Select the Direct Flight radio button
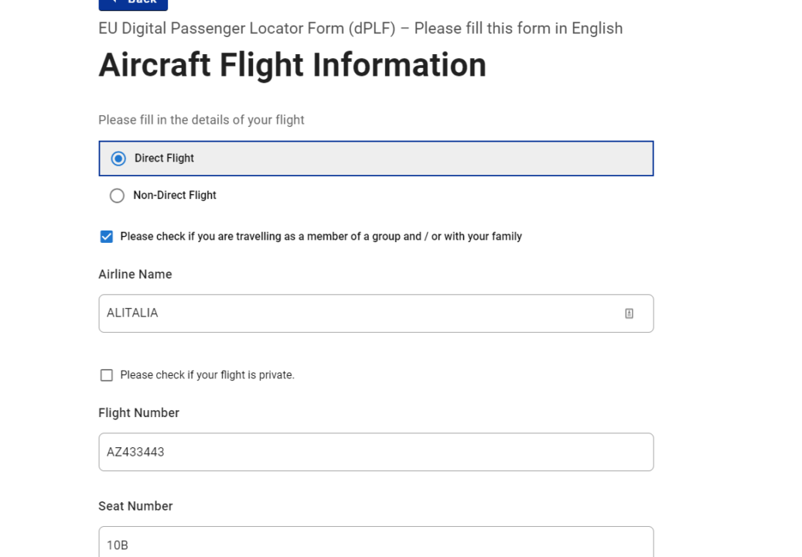This screenshot has width=802, height=557. pos(118,158)
